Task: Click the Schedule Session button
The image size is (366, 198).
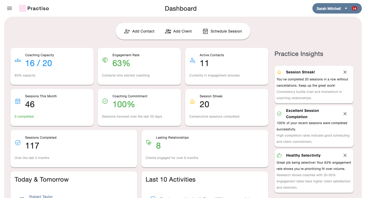Action: point(222,31)
